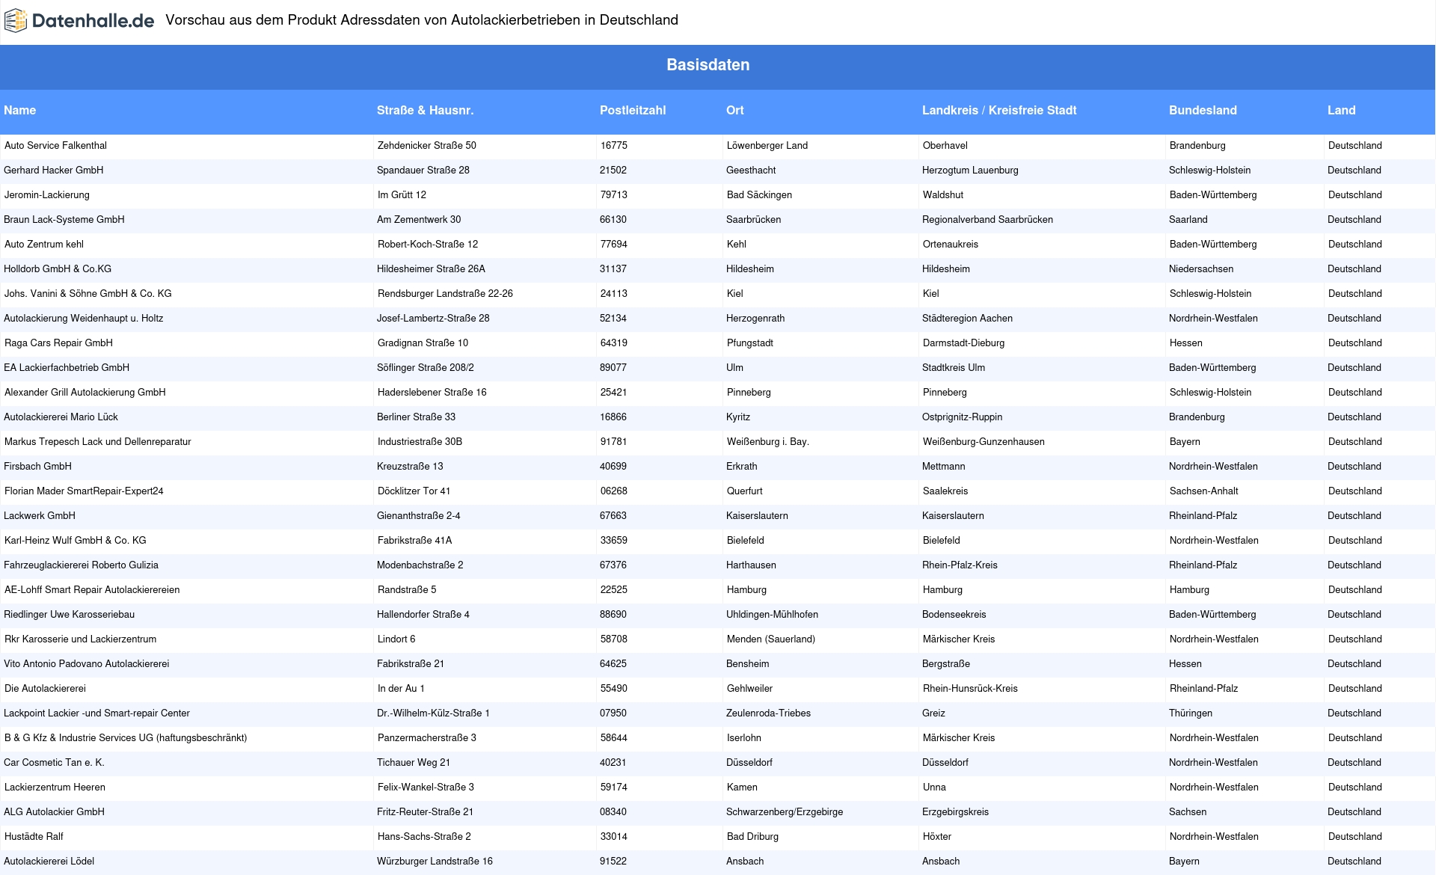
Task: Click the Bundesland cell Sachsen-Anhalt
Action: click(1204, 491)
